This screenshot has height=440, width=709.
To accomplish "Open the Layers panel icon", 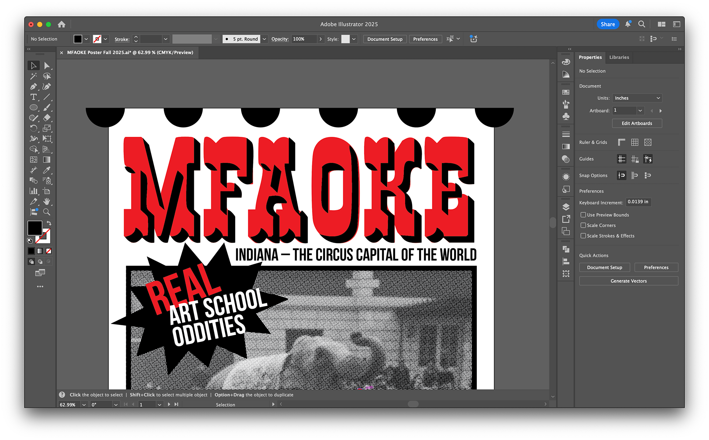I will click(x=566, y=207).
